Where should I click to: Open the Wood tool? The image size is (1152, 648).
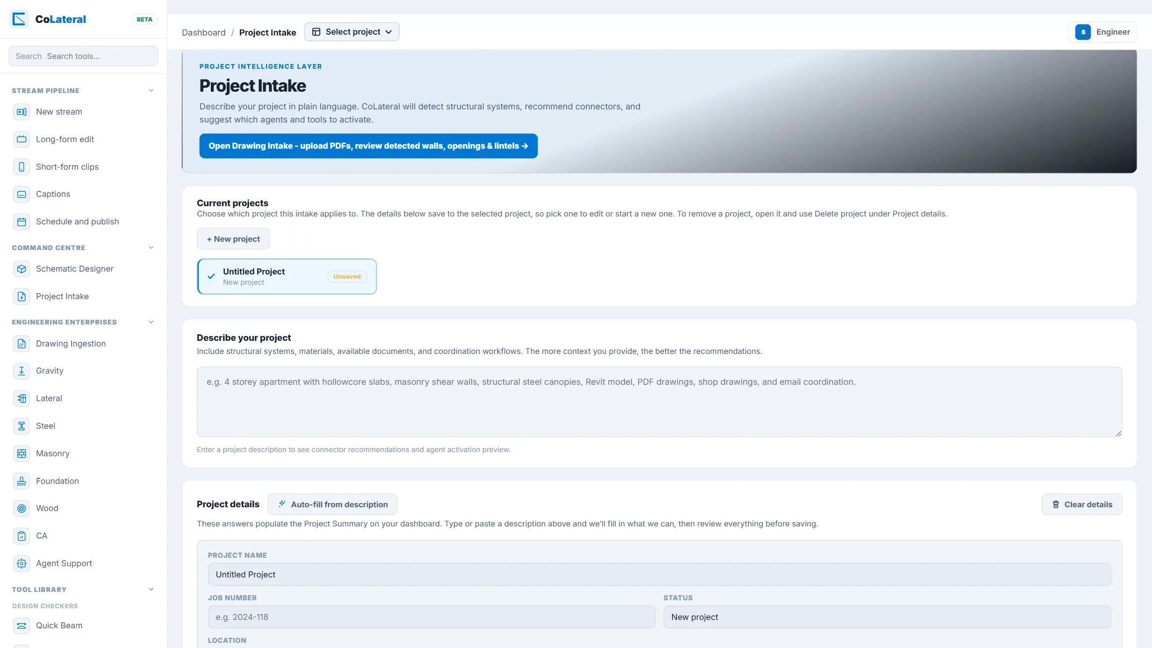point(47,508)
